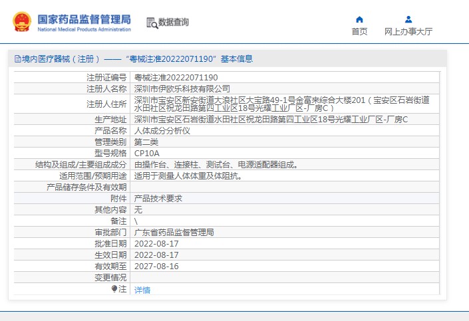Select the 生产地址 address value

coord(271,120)
